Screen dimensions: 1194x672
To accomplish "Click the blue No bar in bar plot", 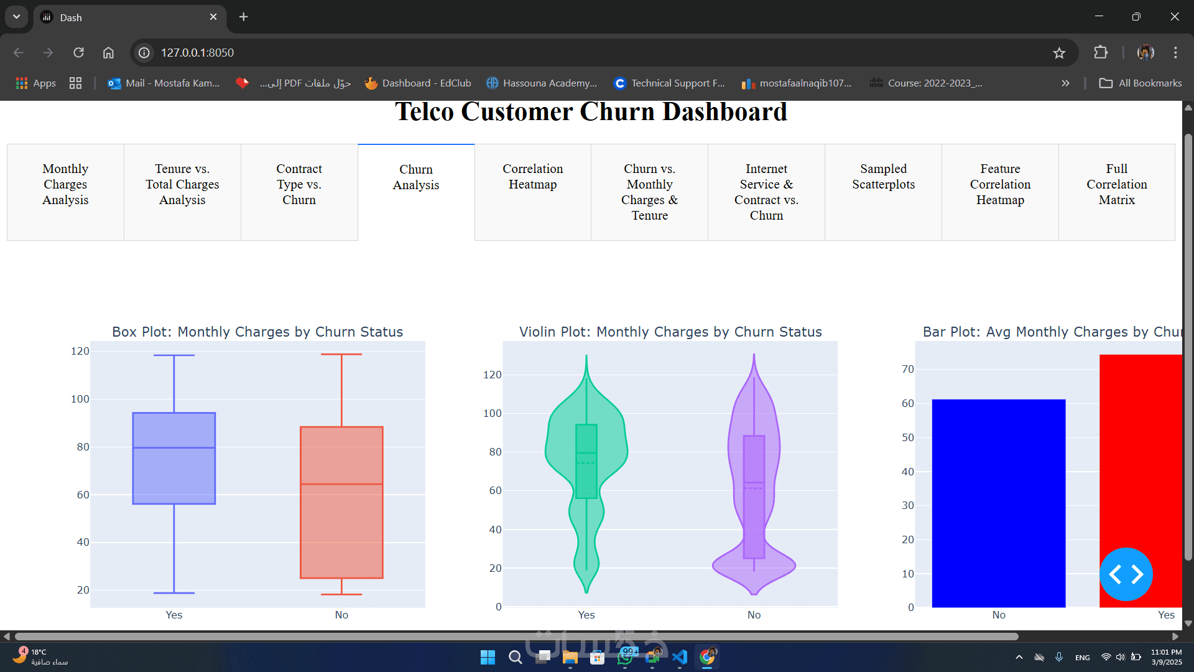I will (x=998, y=504).
